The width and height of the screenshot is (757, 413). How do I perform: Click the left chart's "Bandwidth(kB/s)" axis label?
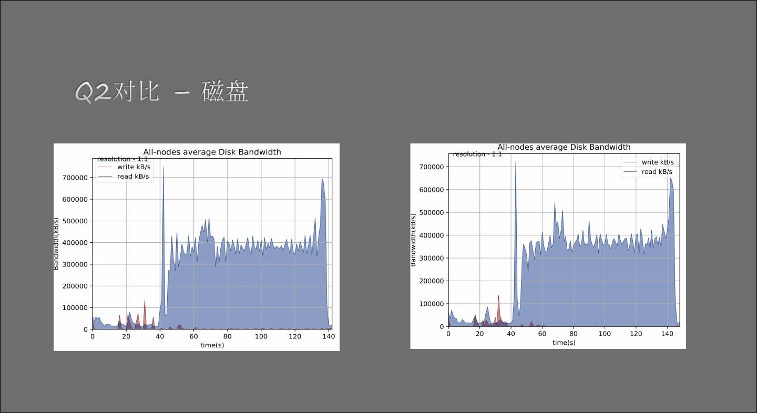coord(56,243)
